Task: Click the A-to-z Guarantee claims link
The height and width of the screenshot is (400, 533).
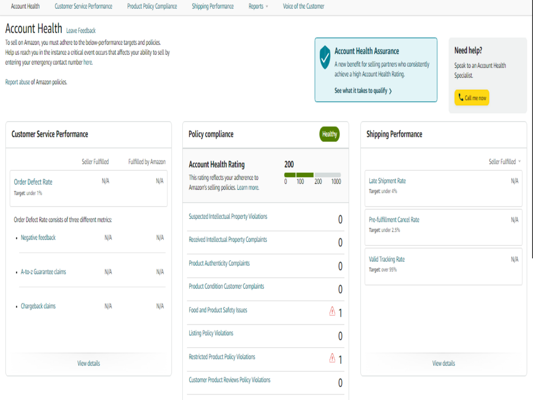Action: [x=43, y=272]
